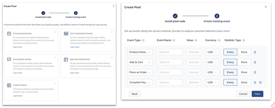This screenshot has width=275, height=108.
Task: Select the App Download Events radio button
Action: 112,58
